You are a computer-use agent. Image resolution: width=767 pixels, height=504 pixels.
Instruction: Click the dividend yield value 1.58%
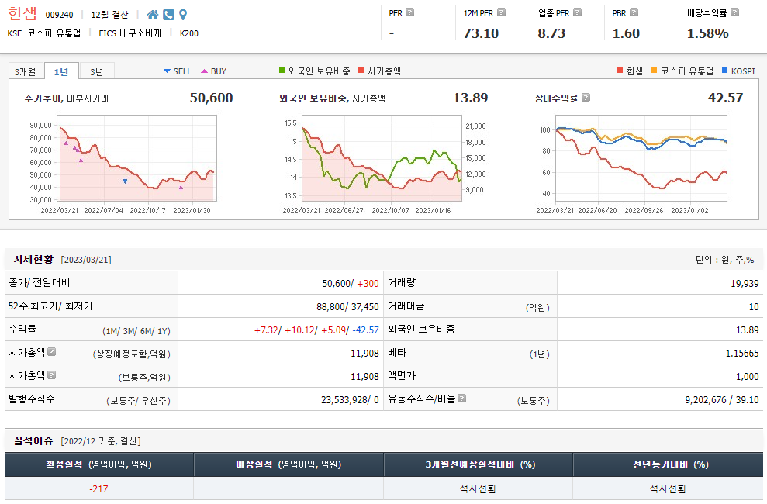(708, 33)
